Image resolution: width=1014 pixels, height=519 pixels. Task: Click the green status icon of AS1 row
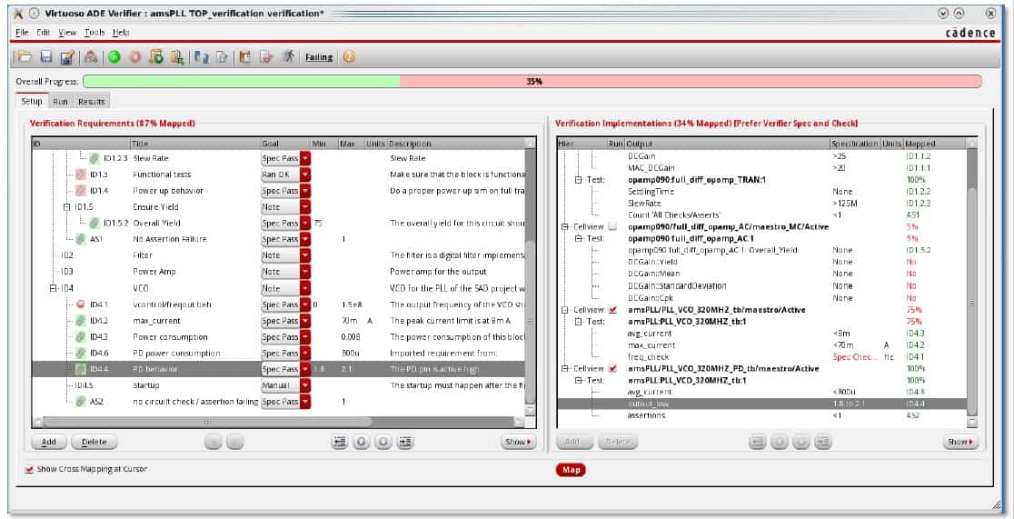pos(80,239)
